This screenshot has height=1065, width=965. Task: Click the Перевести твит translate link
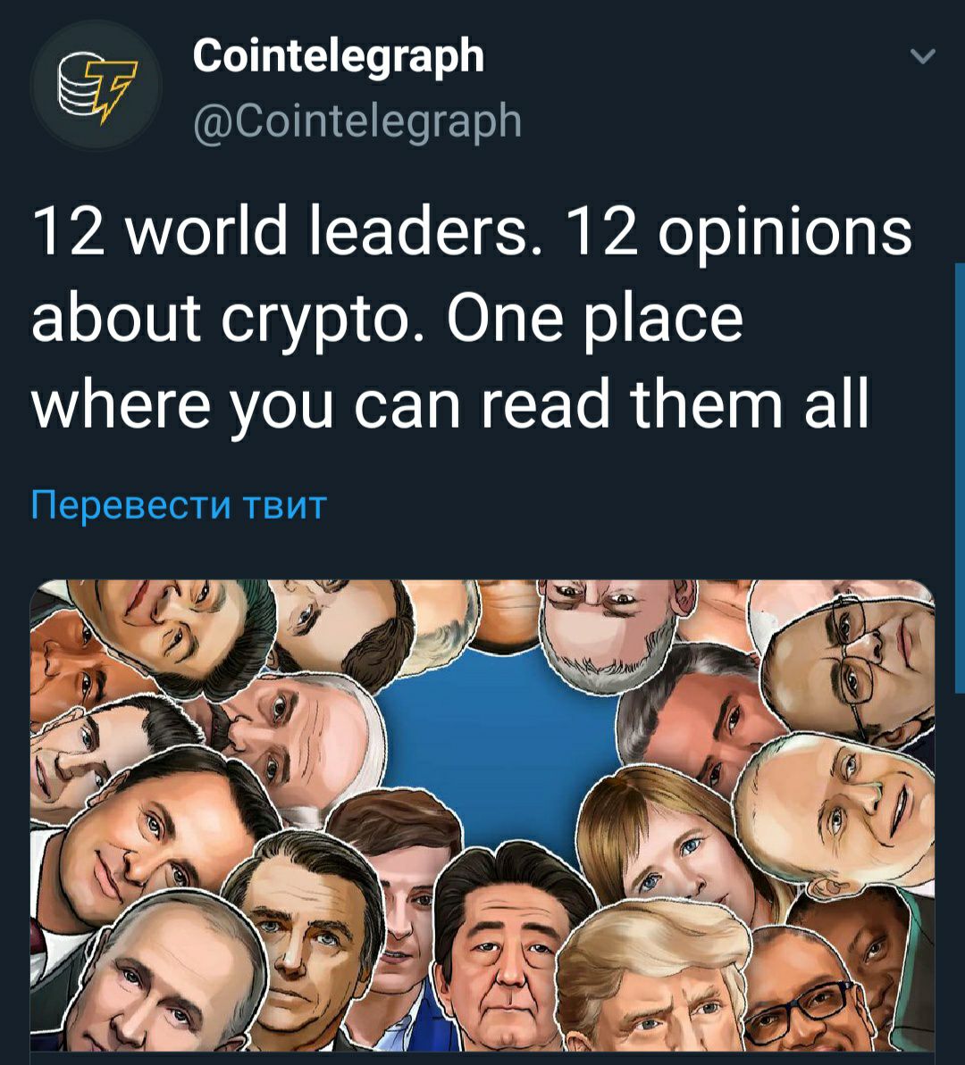179,506
